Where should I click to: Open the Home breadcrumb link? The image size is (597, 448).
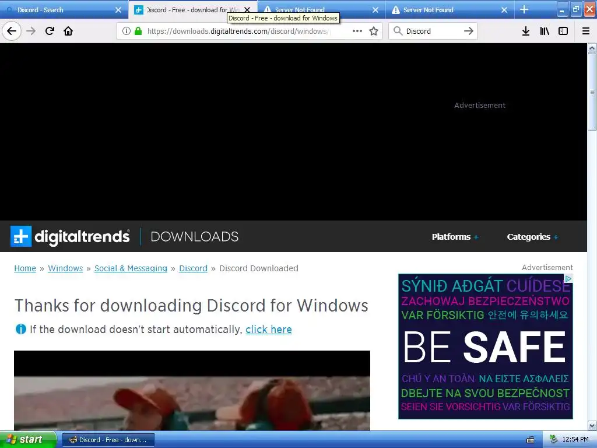click(25, 268)
